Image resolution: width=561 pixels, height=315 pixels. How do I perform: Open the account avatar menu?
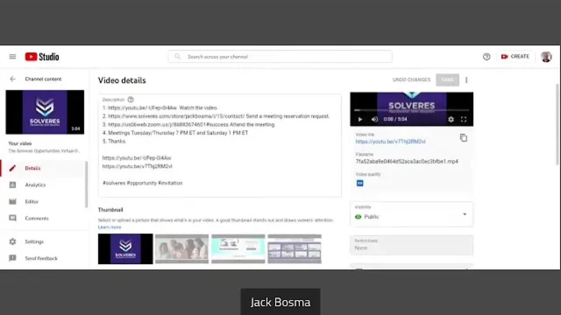coord(546,56)
